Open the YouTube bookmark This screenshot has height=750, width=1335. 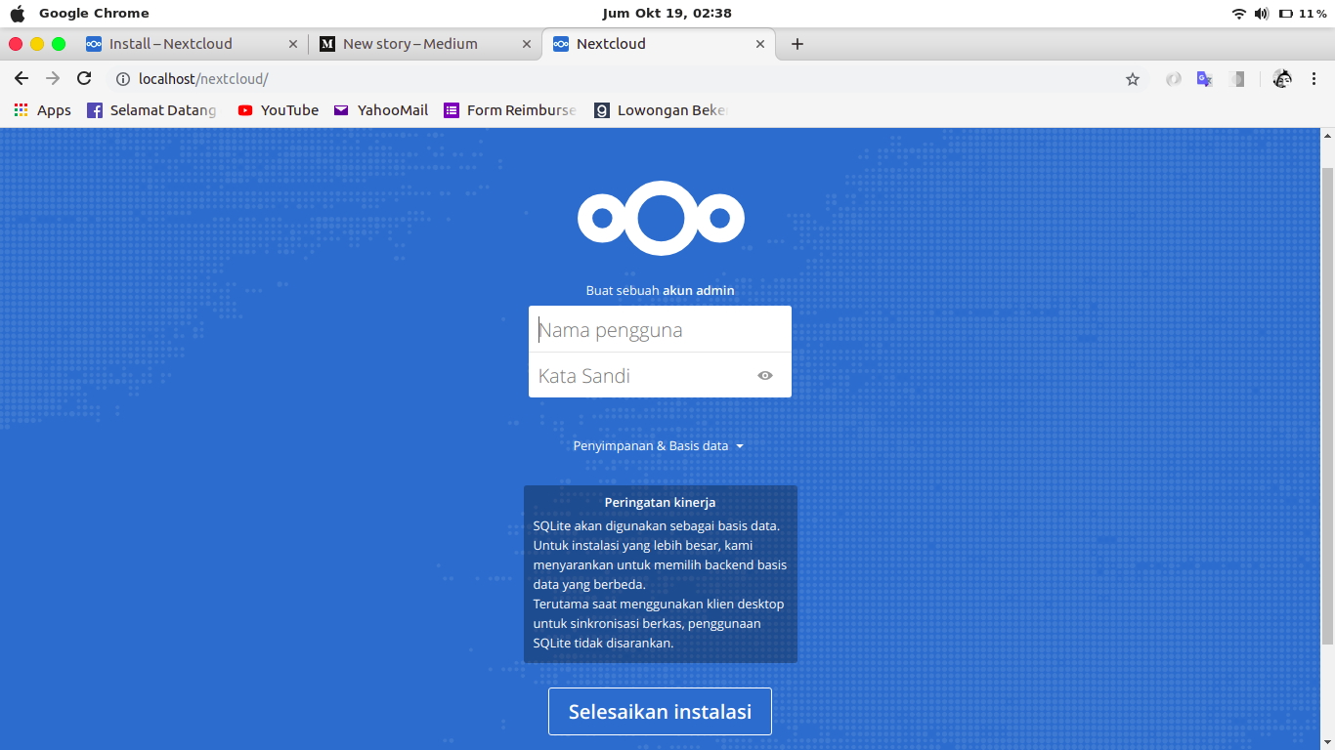pos(278,110)
